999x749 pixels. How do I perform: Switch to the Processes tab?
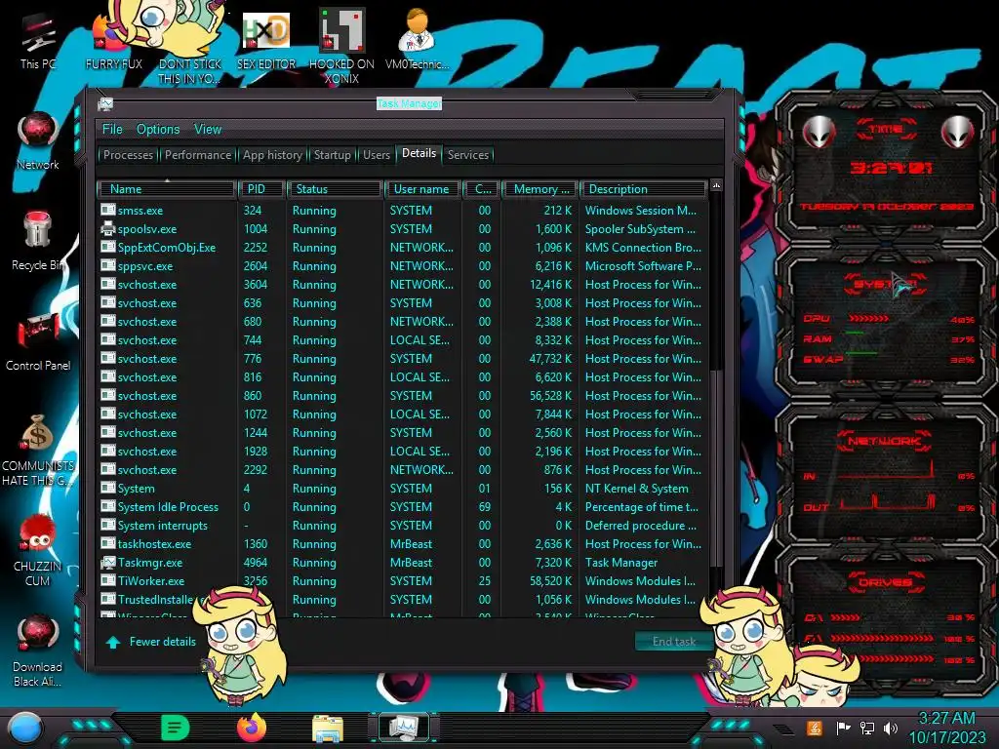point(128,155)
